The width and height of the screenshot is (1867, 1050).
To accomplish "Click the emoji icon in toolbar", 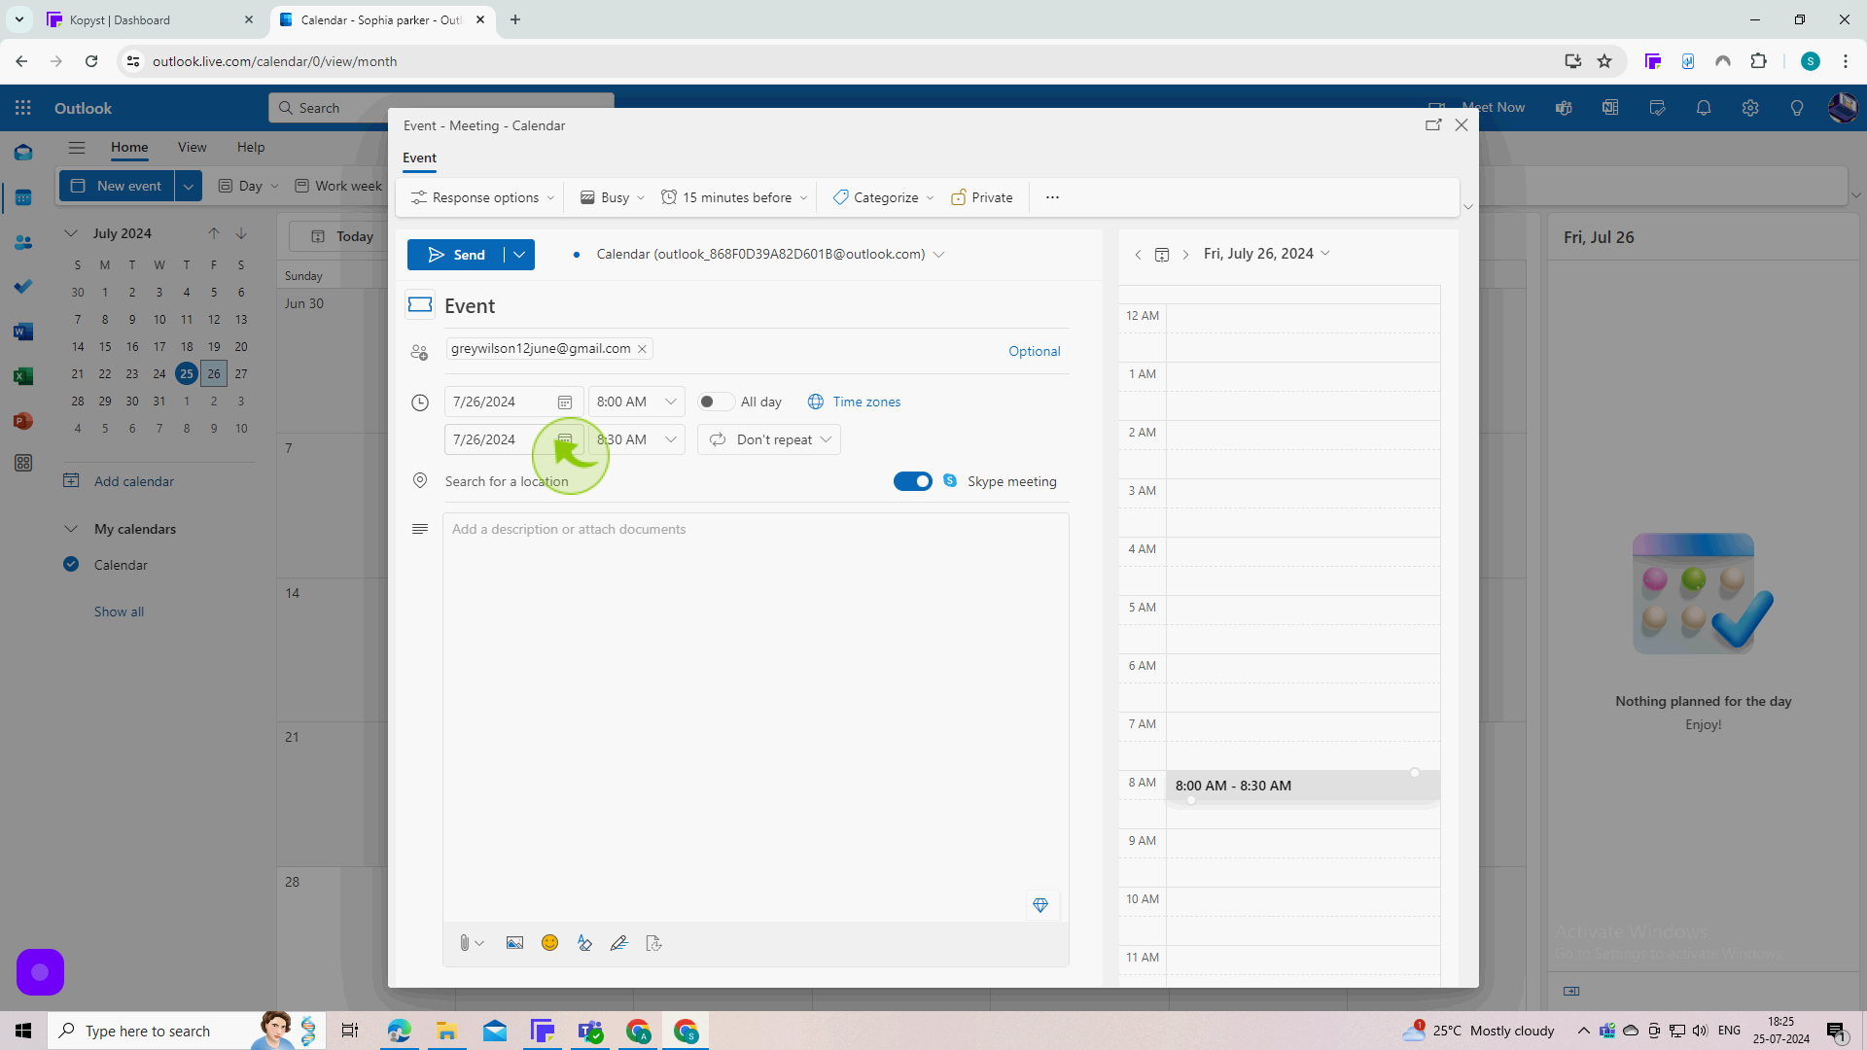I will tap(550, 942).
